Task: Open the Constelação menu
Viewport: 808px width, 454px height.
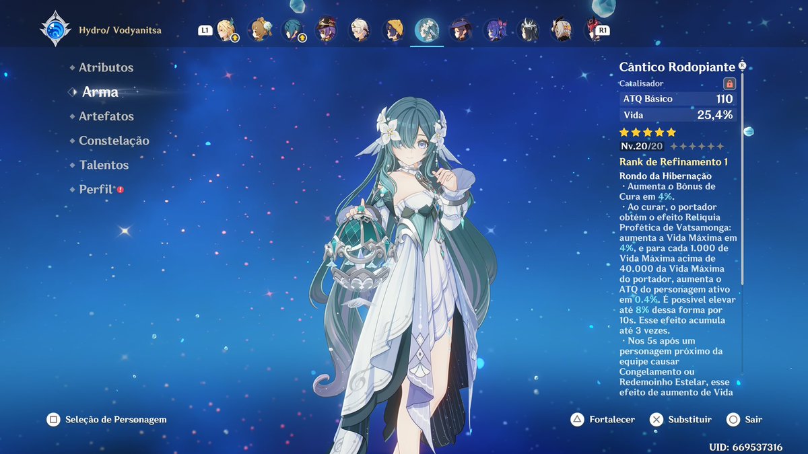Action: click(114, 141)
